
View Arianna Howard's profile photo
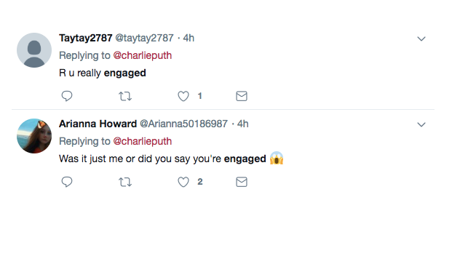[34, 136]
